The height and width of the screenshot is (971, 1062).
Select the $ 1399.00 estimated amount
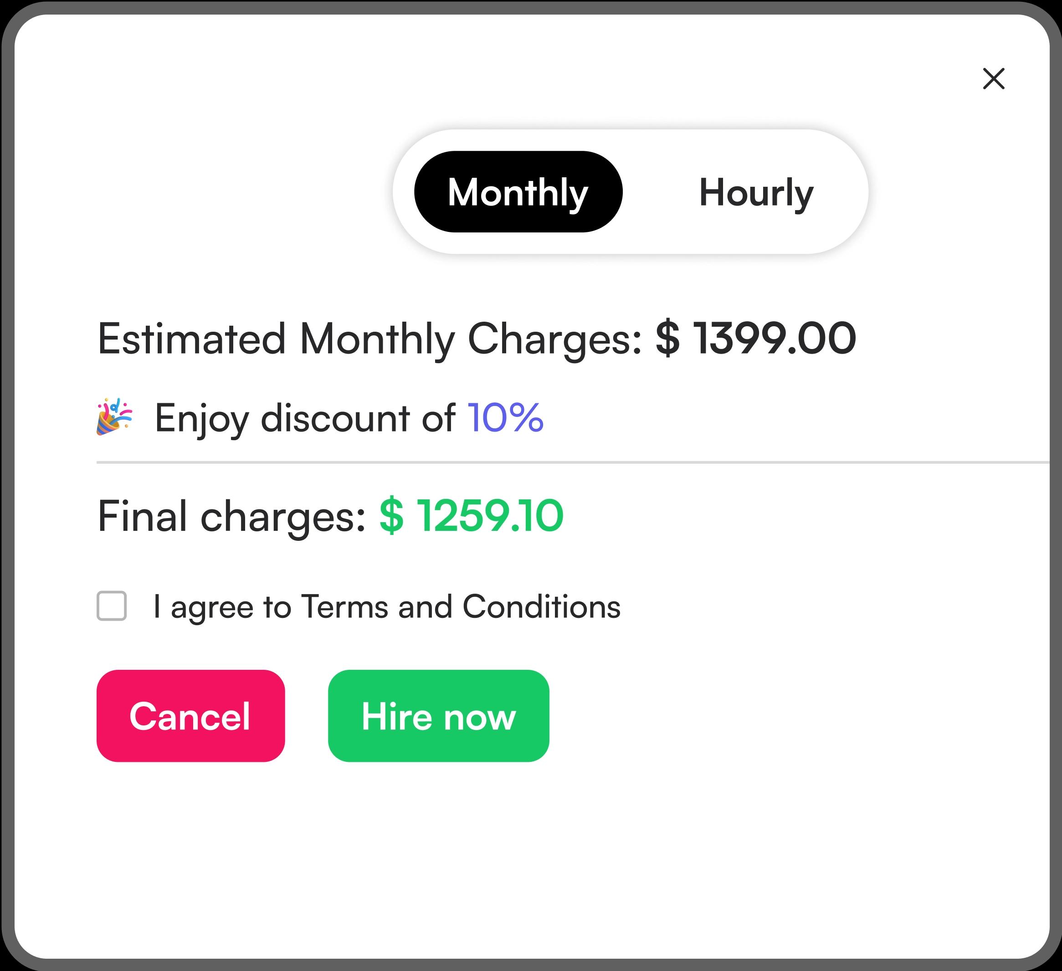pyautogui.click(x=756, y=338)
